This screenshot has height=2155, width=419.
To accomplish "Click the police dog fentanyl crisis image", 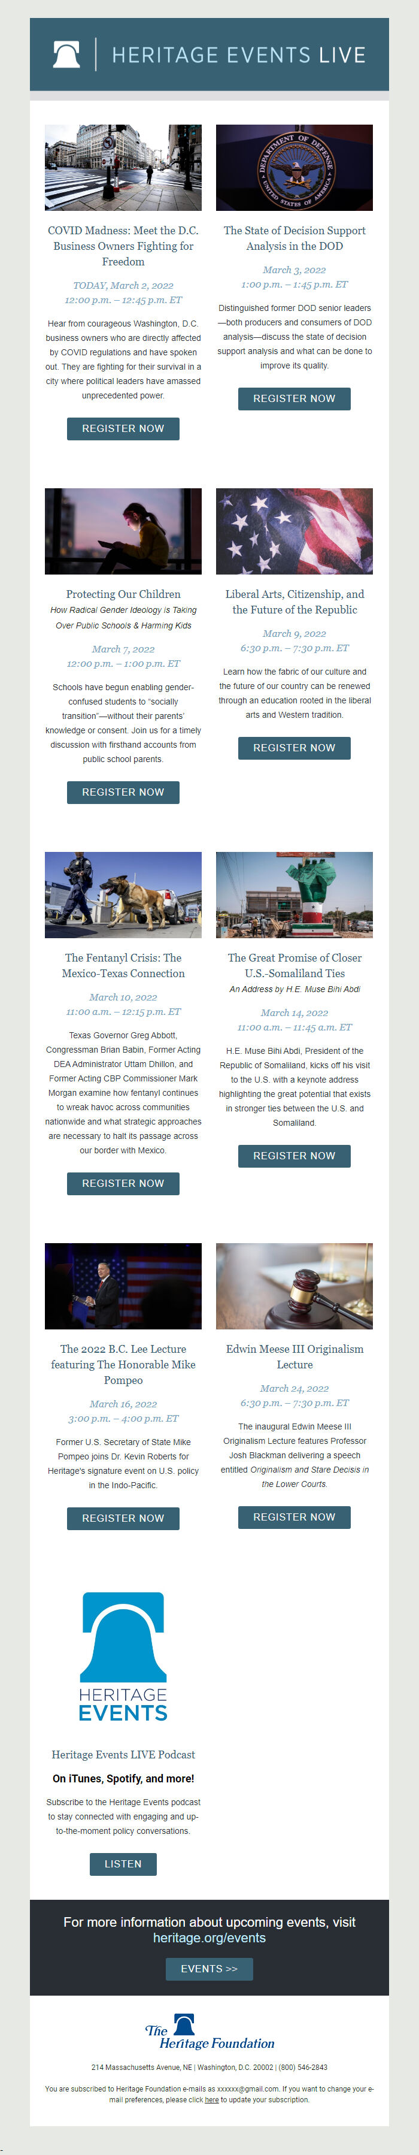I will [x=123, y=895].
